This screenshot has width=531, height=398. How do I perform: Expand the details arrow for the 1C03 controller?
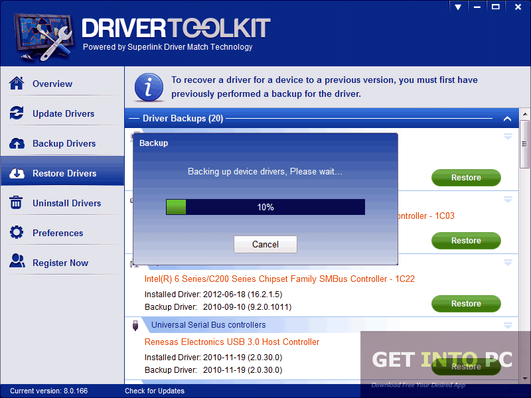coord(508,200)
